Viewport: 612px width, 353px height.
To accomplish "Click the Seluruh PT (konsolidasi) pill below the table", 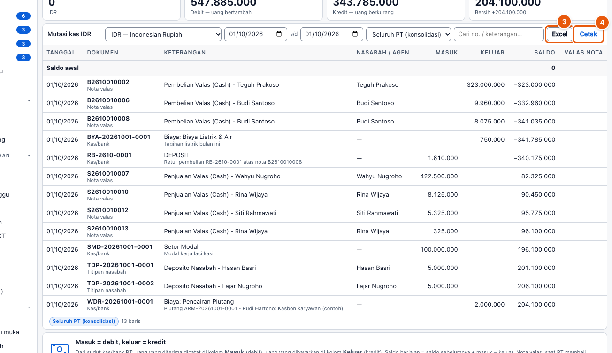I will pyautogui.click(x=84, y=322).
